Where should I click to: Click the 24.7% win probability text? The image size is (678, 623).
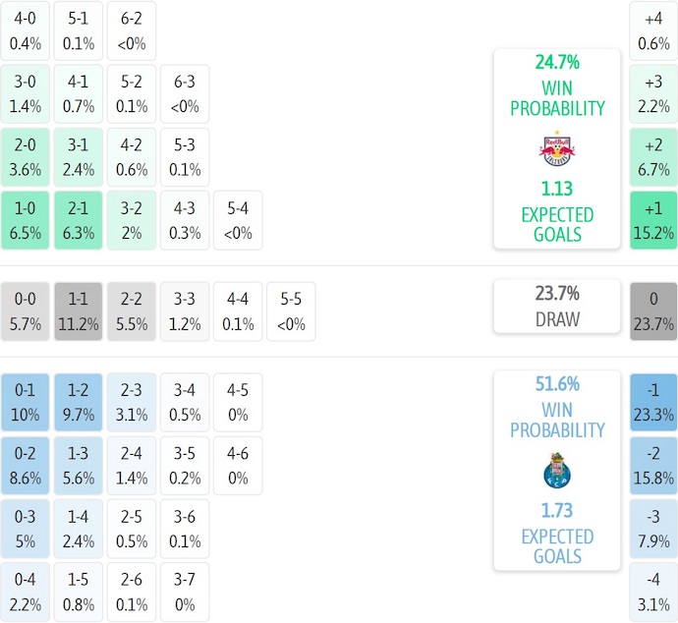point(557,62)
